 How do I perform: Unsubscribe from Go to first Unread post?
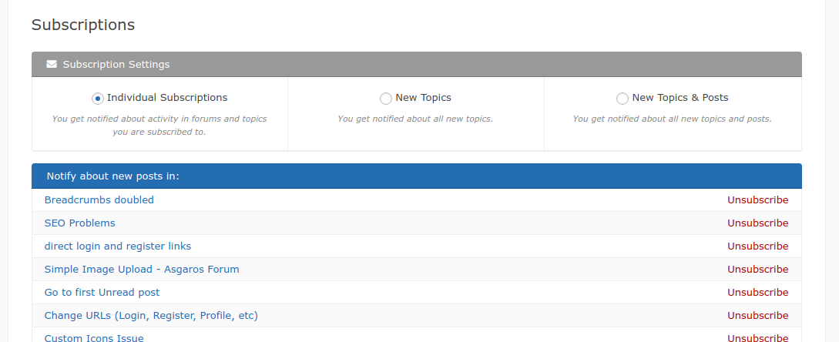point(757,293)
